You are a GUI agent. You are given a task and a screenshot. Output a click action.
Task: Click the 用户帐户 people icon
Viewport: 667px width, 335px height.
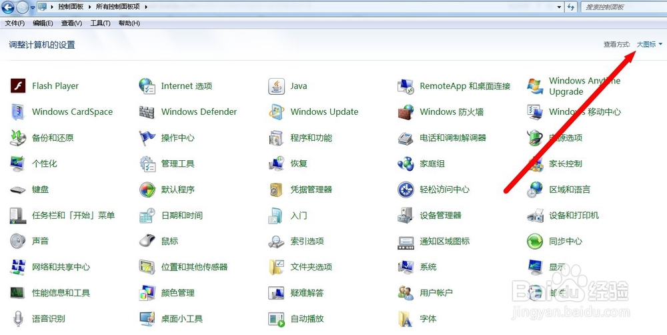coord(406,293)
